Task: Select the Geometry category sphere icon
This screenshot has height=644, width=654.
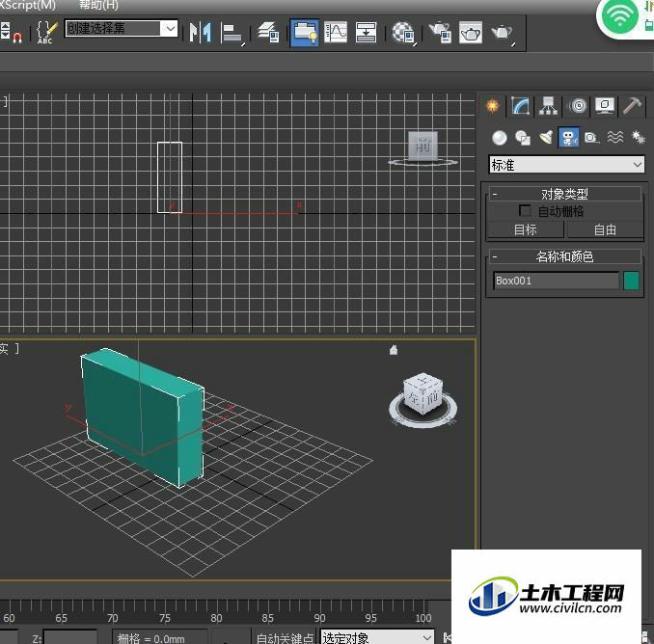Action: 500,138
